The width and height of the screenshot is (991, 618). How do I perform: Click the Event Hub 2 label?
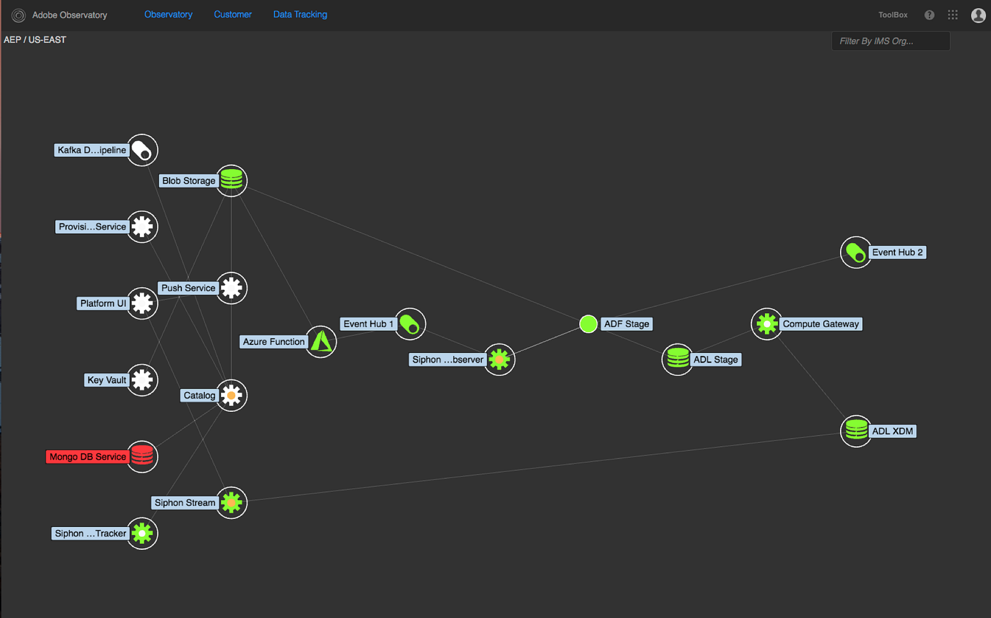coord(897,252)
